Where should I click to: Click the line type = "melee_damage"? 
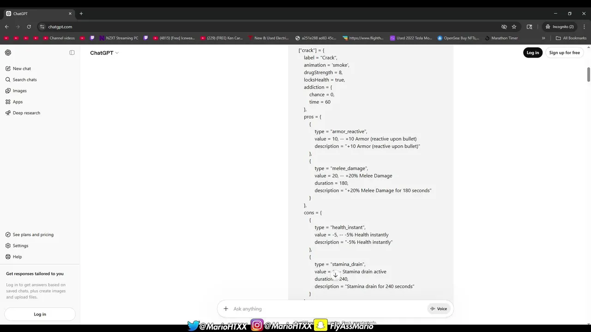(x=341, y=168)
